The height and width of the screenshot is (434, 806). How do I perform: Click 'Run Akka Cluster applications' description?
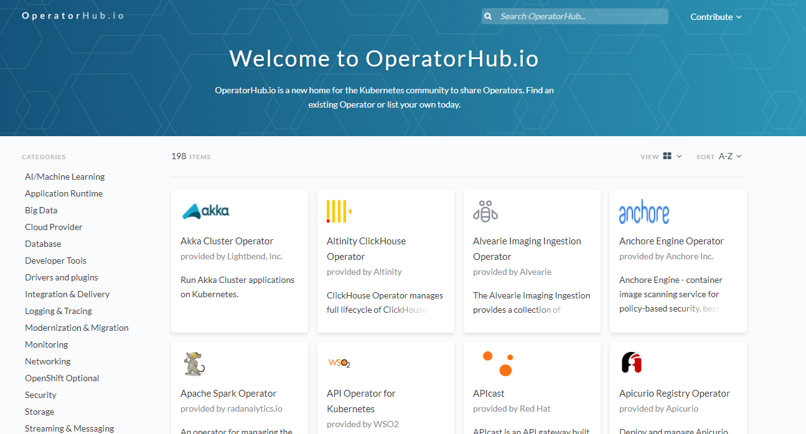(238, 287)
